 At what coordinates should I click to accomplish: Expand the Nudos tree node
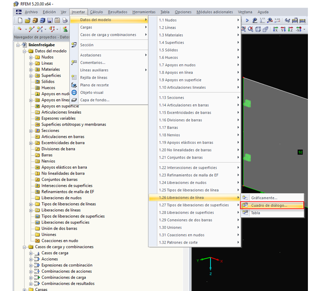click(31, 57)
